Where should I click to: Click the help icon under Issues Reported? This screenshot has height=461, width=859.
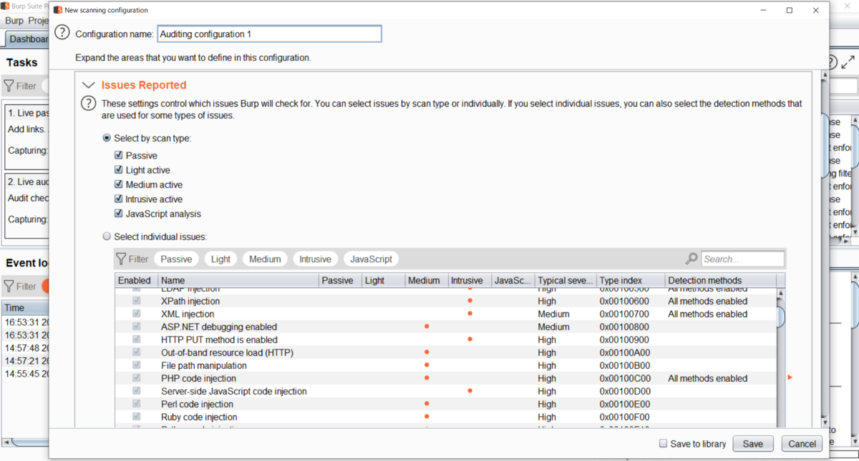point(89,104)
